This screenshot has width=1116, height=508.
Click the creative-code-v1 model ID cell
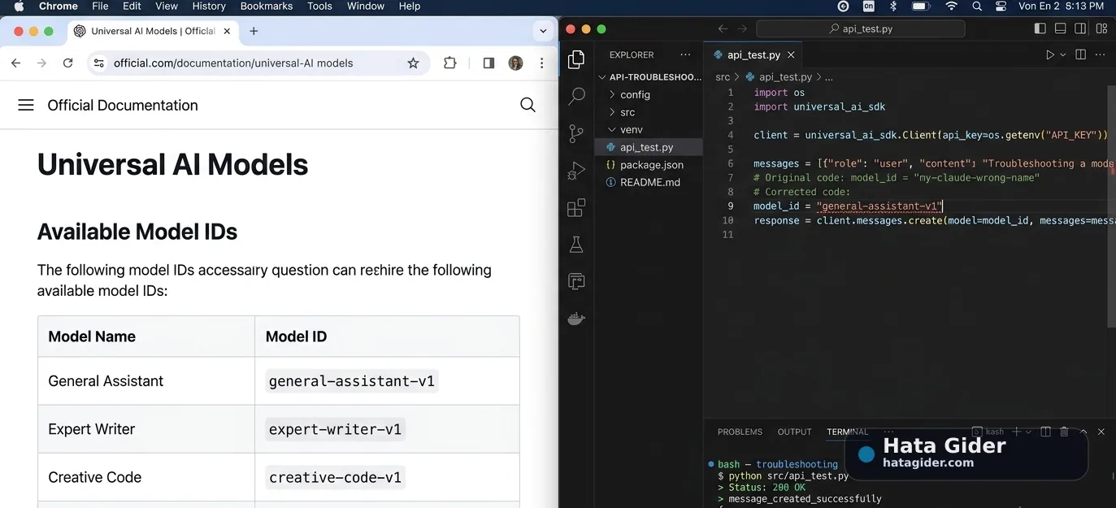click(335, 477)
